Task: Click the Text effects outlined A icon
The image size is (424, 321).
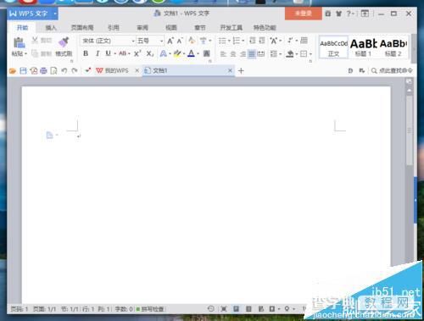Action: [x=163, y=53]
